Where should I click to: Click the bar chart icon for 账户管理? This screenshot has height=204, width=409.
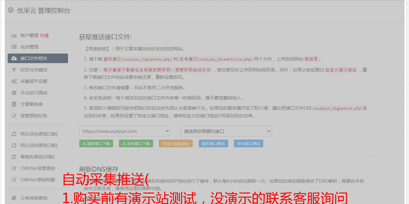click(14, 35)
